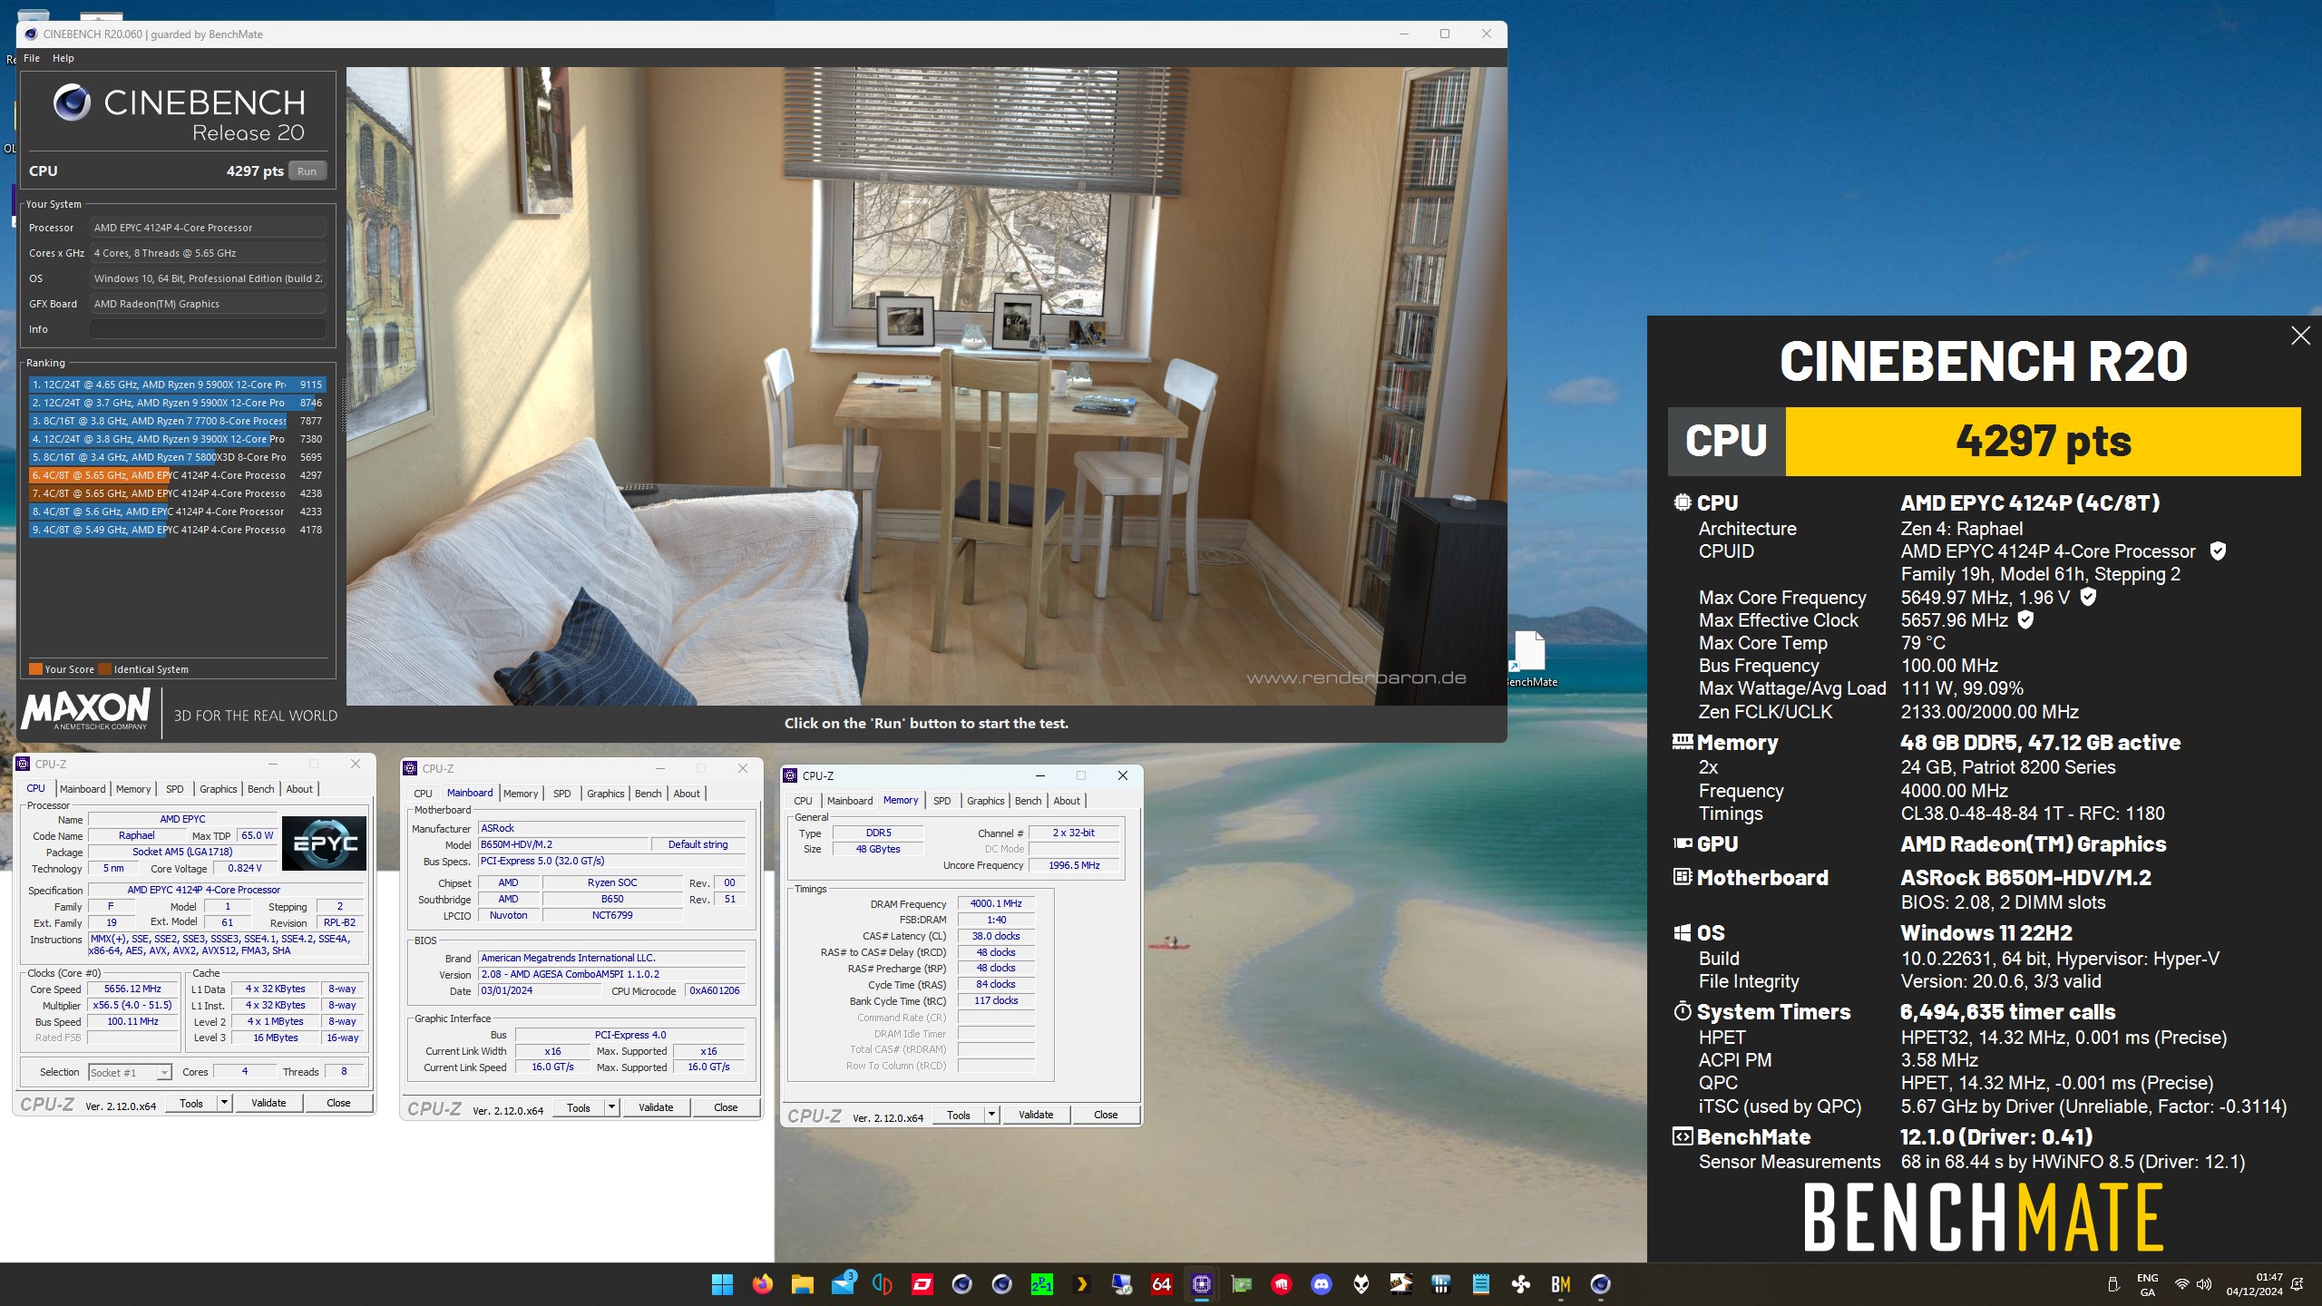Close the BenchMate result panel with X
This screenshot has width=2322, height=1306.
click(x=2300, y=336)
